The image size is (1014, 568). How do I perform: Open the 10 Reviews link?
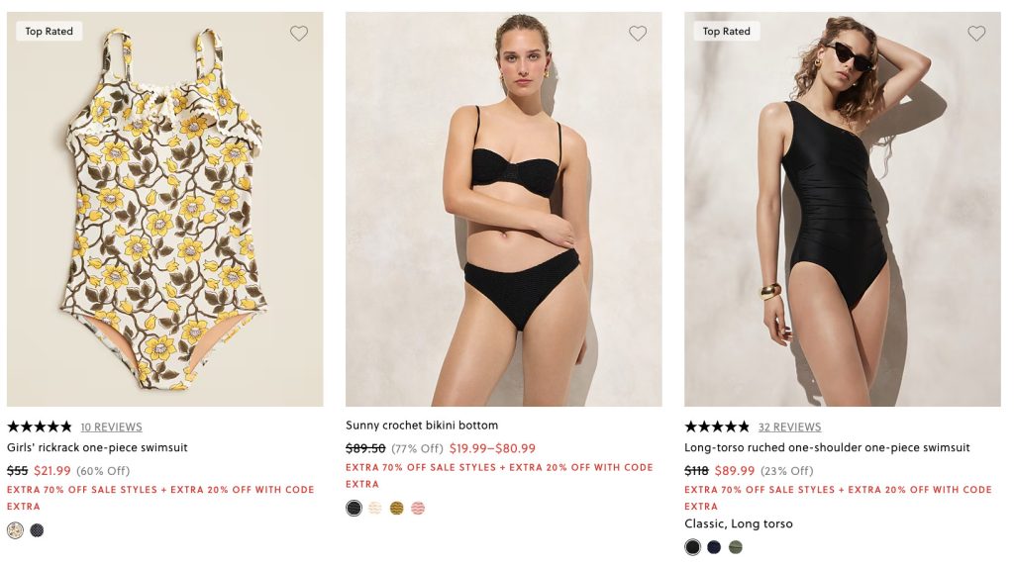tap(111, 427)
